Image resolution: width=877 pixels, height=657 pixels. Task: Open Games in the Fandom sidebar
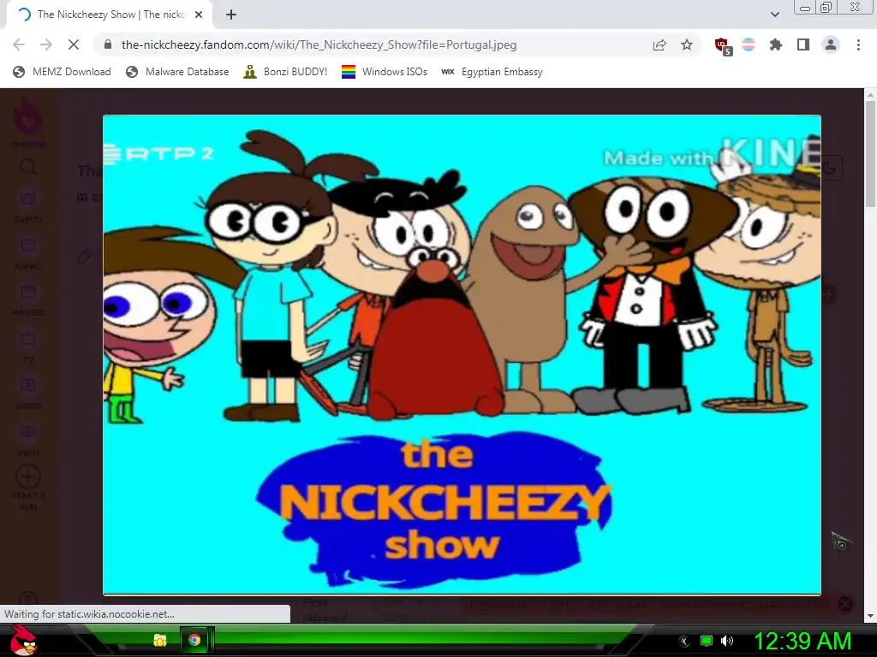[x=28, y=205]
